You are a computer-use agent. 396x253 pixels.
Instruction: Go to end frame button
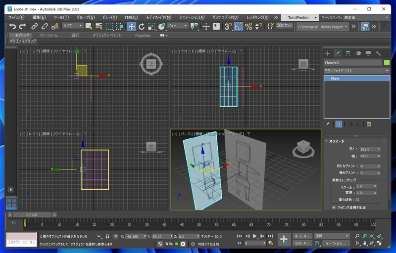[270, 236]
